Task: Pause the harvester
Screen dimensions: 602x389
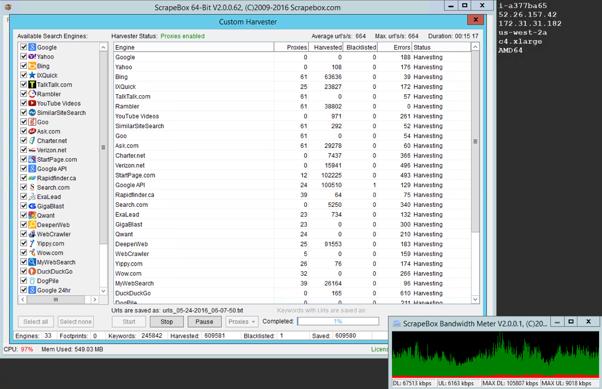Action: click(204, 321)
